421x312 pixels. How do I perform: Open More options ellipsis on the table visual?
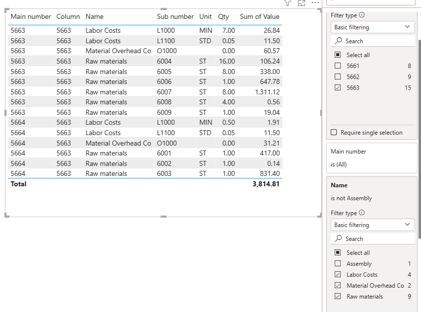[x=315, y=2]
